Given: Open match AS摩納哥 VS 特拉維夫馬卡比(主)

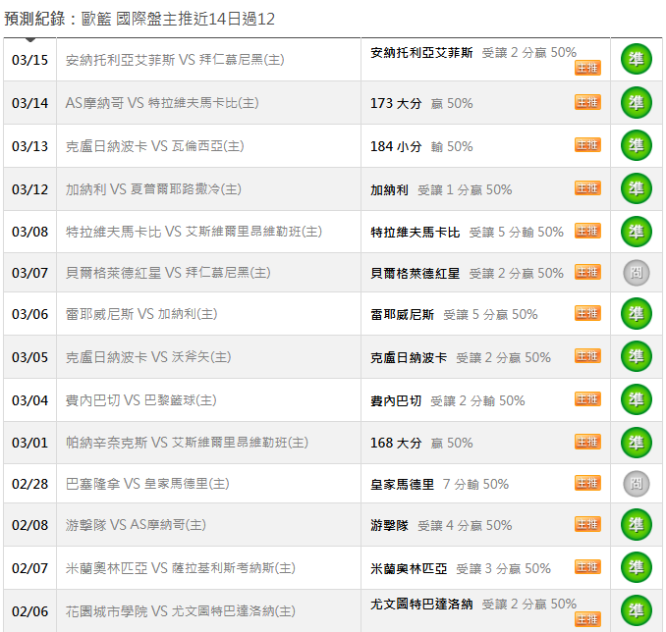Looking at the screenshot, I should pos(162,103).
